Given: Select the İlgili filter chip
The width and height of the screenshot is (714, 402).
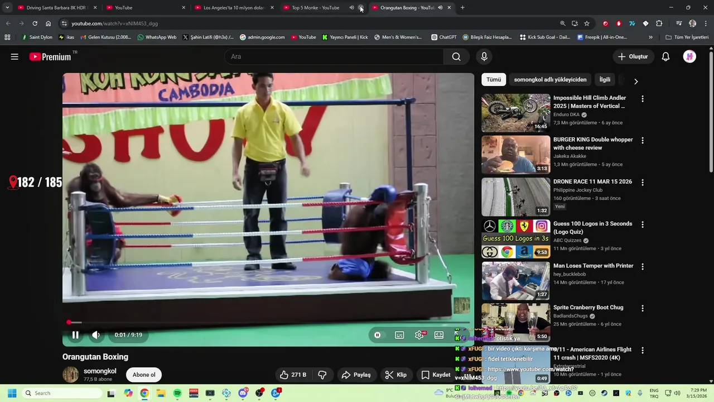Looking at the screenshot, I should (605, 80).
